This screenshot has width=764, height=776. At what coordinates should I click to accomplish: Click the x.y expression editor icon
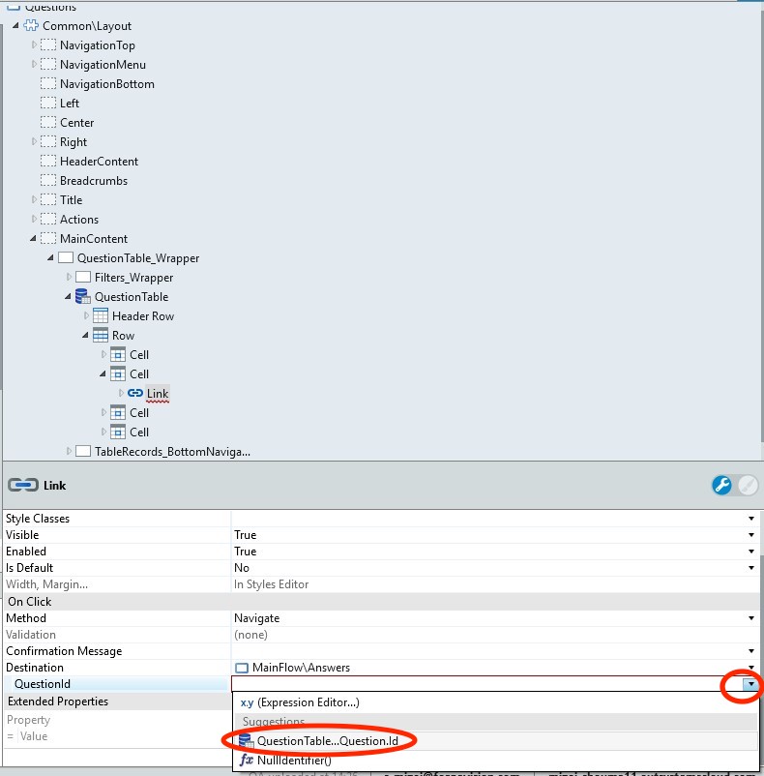pyautogui.click(x=247, y=702)
